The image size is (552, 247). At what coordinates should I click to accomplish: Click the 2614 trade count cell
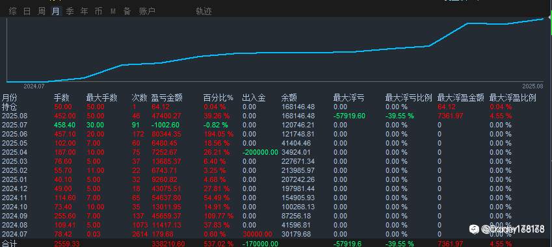(x=140, y=235)
